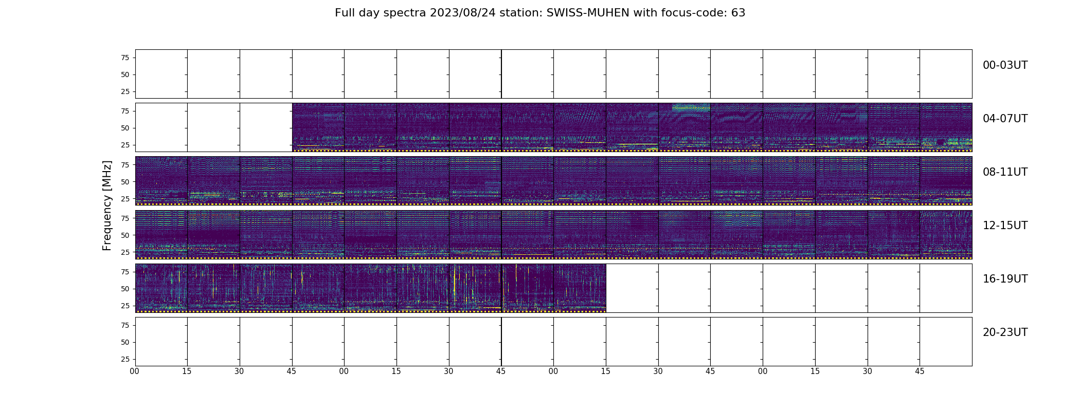Click the "00-03UT" row label
1080x411 pixels.
click(1005, 65)
